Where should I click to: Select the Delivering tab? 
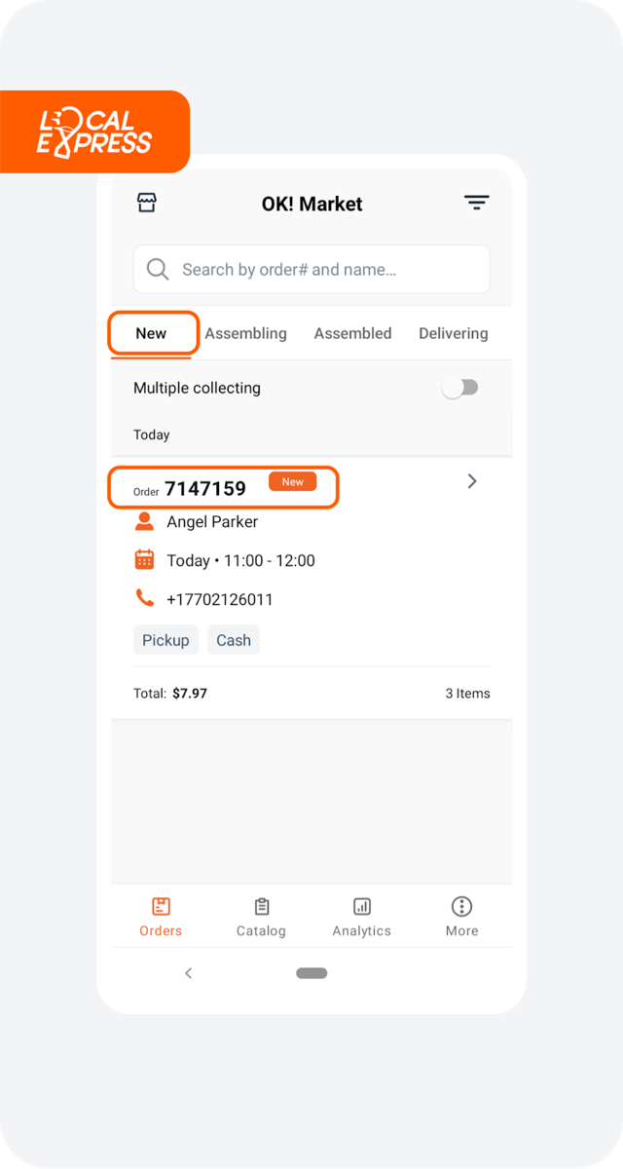(x=454, y=333)
